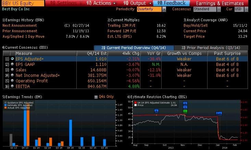Screen dimensions: 251x150
Task: Click the blue Estimate EPS Adjusted legend swatch
Action: point(5,105)
